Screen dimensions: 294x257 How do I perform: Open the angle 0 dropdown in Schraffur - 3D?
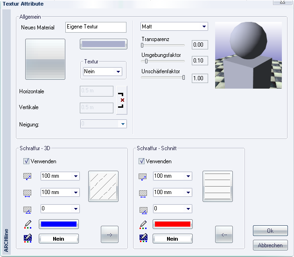(x=60, y=208)
